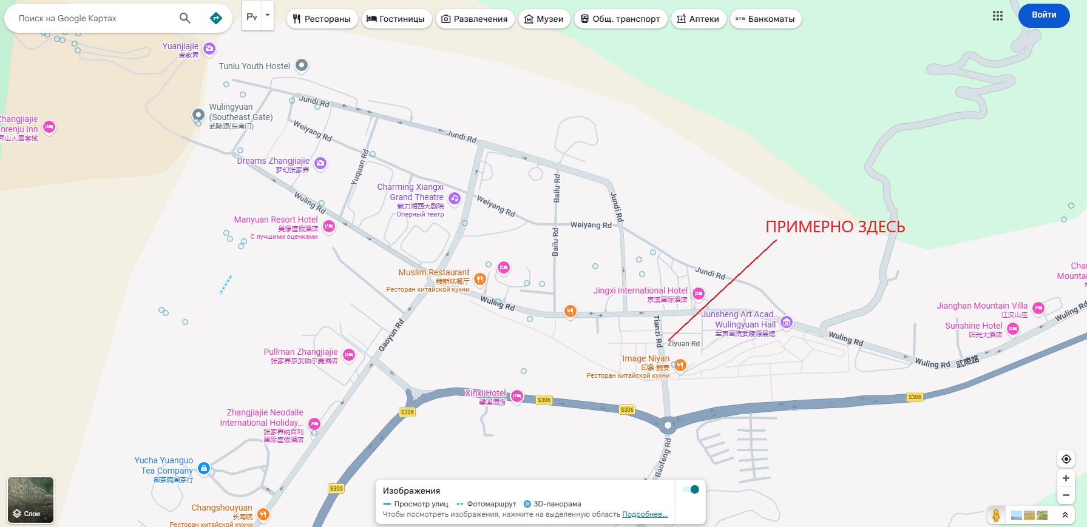Viewport: 1087px width, 527px height.
Task: Click the Pullman Zhangjiajie hotel pin
Action: 349,355
